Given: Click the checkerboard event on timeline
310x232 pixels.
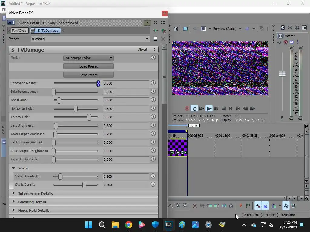Looking at the screenshot, I should (x=177, y=147).
